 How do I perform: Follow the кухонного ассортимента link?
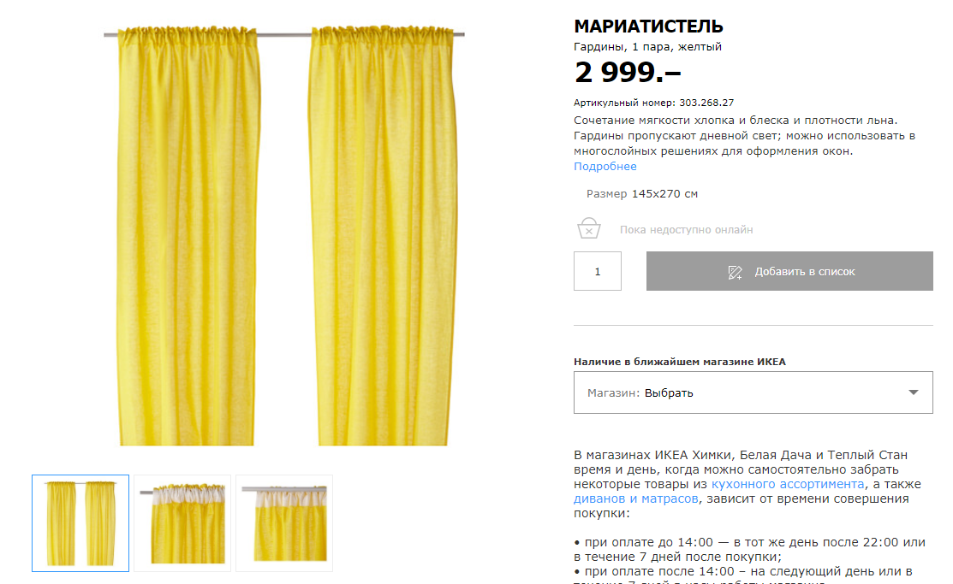click(x=788, y=484)
